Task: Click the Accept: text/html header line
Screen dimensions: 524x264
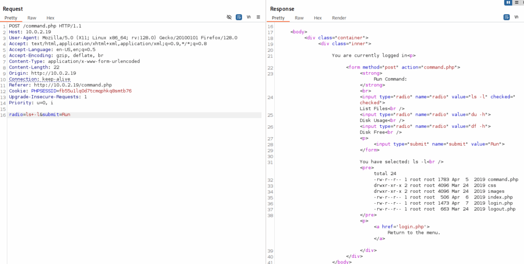Action: [x=107, y=44]
